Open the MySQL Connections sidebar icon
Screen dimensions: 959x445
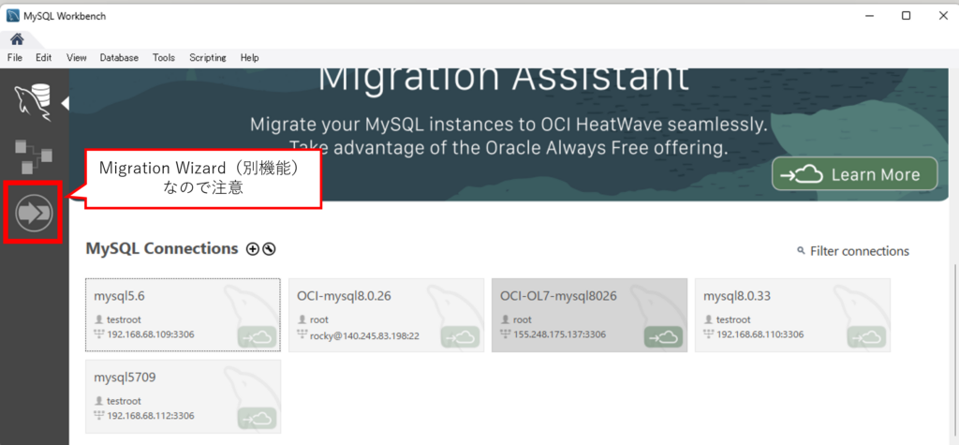coord(33,101)
